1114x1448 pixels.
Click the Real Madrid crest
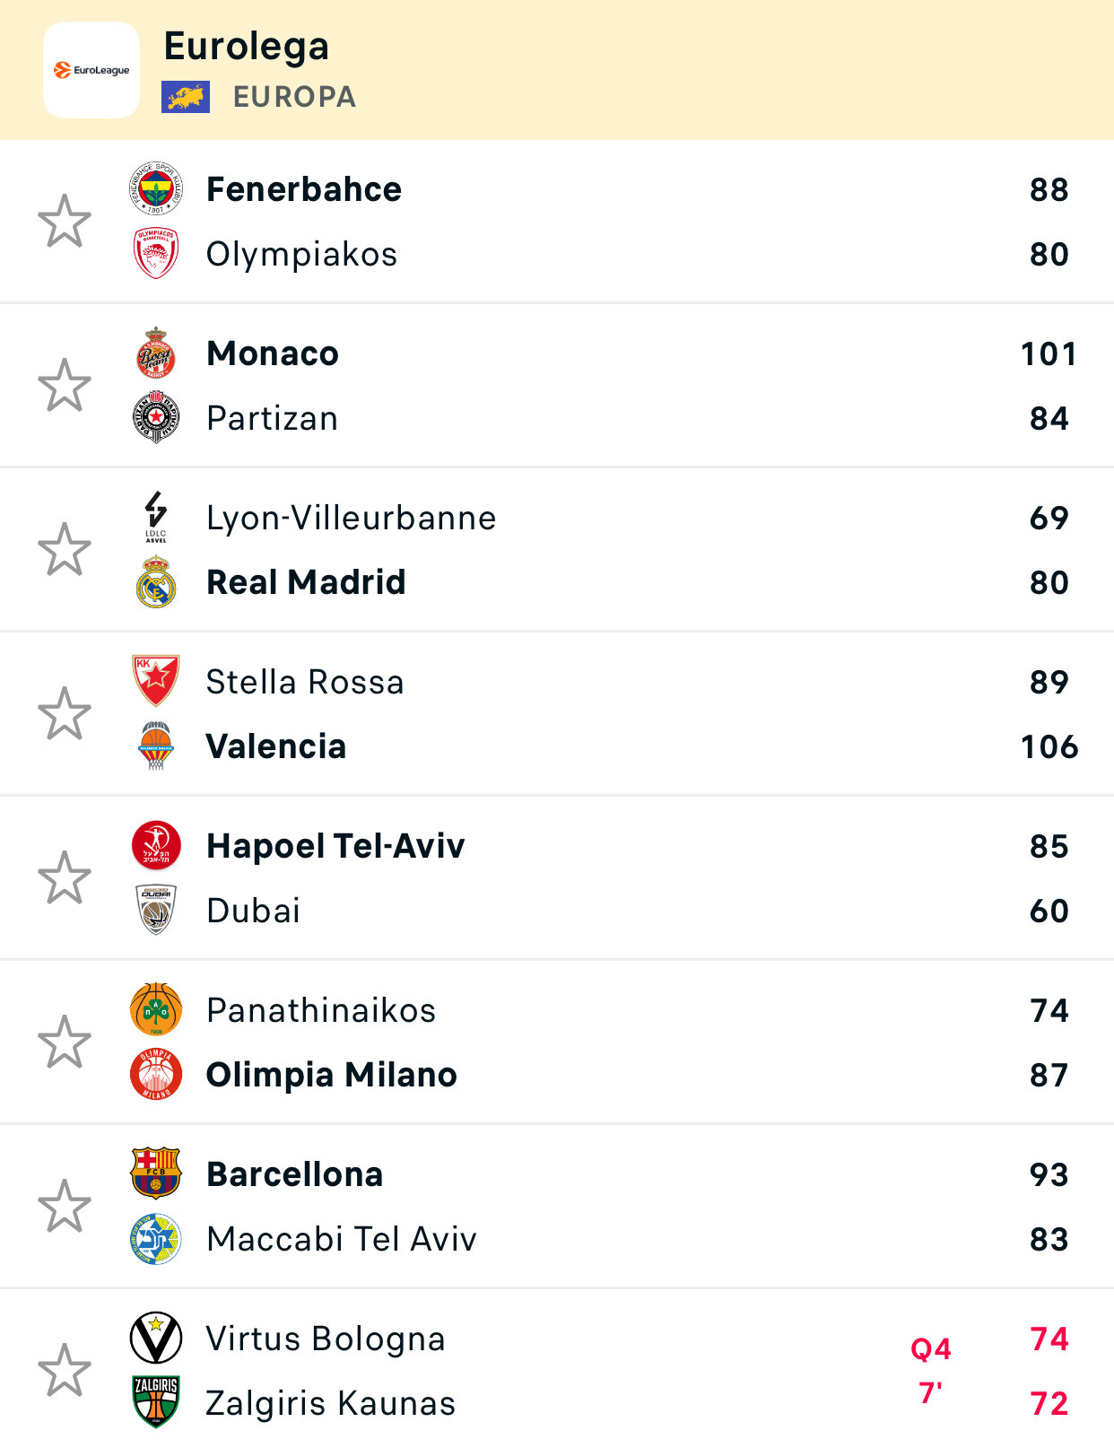coord(156,581)
